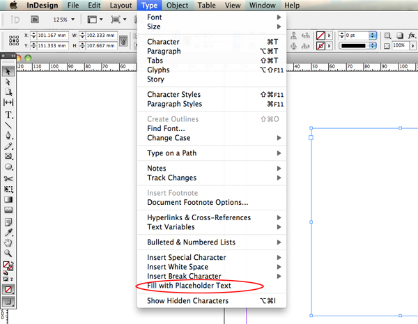The image size is (418, 324).
Task: Select the Gradient Feather tool
Action: click(8, 210)
